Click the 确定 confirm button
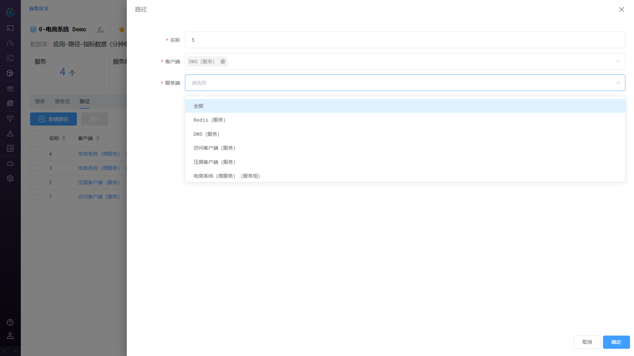 click(616, 342)
